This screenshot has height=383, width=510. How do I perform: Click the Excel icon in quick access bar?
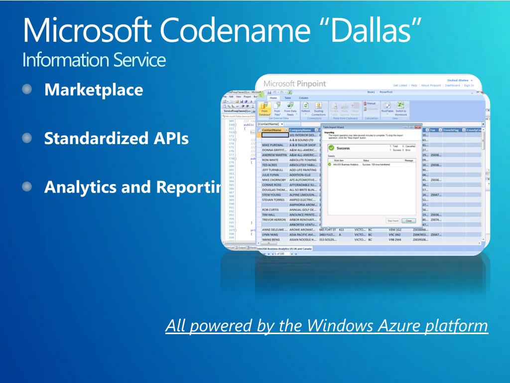(290, 92)
